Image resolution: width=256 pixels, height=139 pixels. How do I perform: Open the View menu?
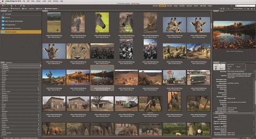coord(33,1)
